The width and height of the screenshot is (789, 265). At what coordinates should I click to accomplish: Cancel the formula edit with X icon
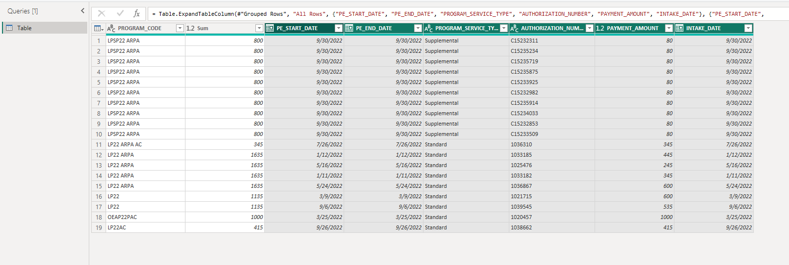102,14
